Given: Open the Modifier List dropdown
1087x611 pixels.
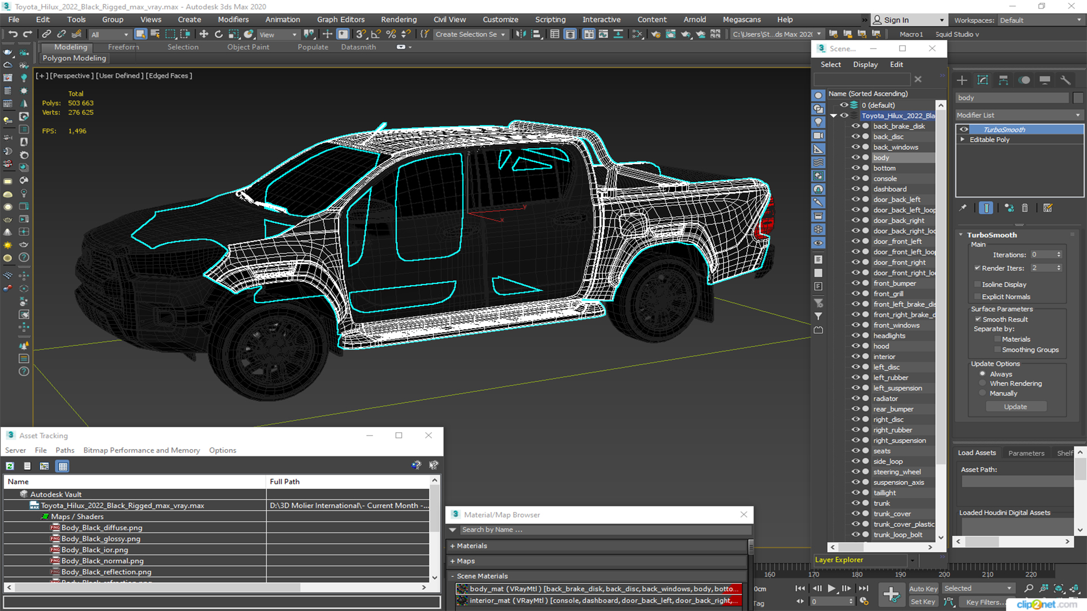Looking at the screenshot, I should tap(1019, 115).
